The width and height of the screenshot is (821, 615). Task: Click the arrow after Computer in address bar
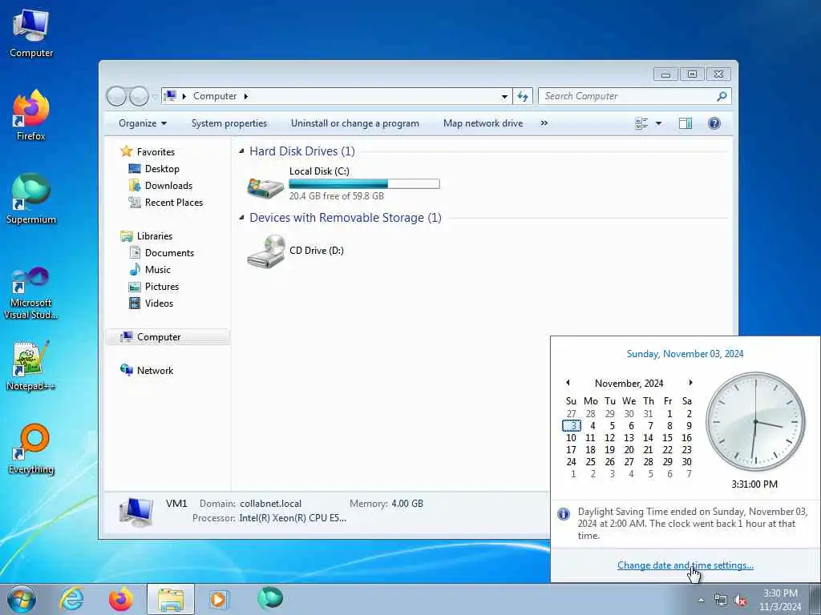(245, 96)
